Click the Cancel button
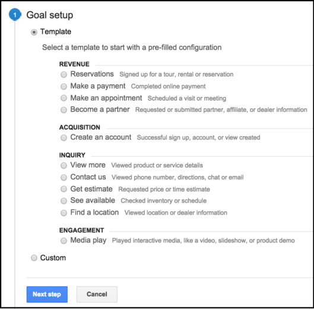Image resolution: width=314 pixels, height=309 pixels. point(97,294)
